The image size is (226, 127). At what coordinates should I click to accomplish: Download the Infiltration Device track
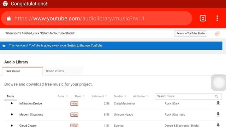point(218,103)
